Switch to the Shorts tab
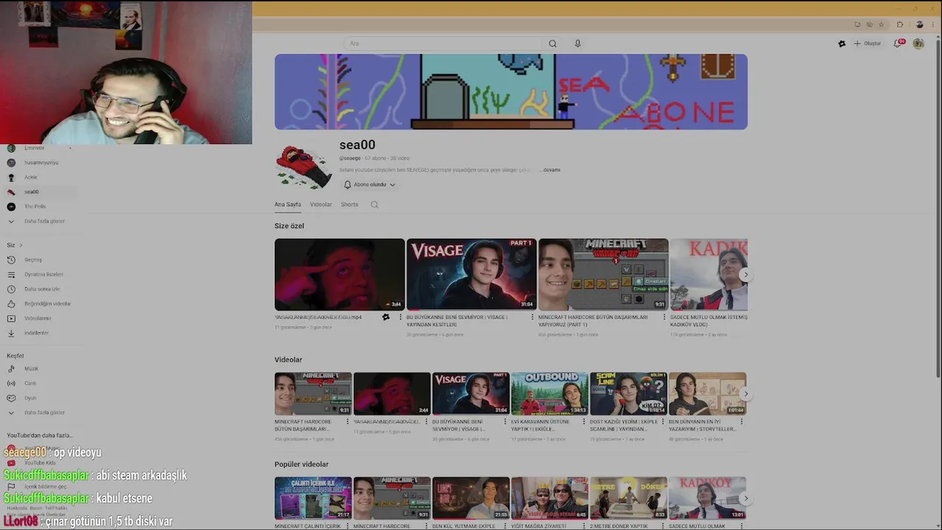The image size is (942, 530). [350, 205]
